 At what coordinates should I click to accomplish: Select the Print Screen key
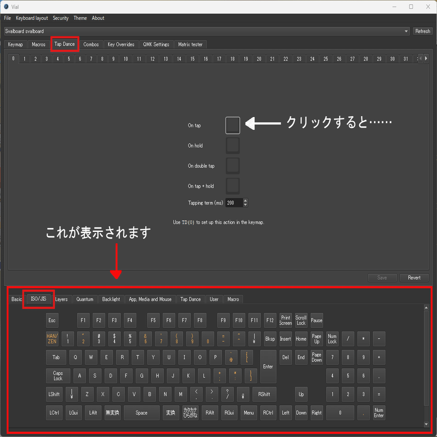[x=286, y=320]
